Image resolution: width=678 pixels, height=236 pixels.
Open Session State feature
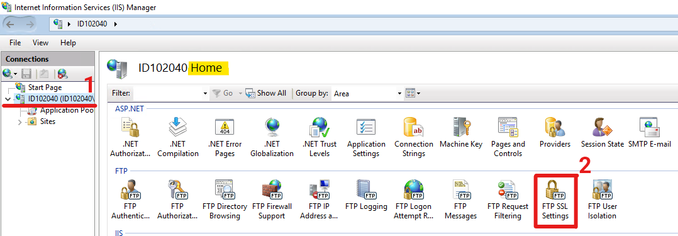tap(603, 133)
